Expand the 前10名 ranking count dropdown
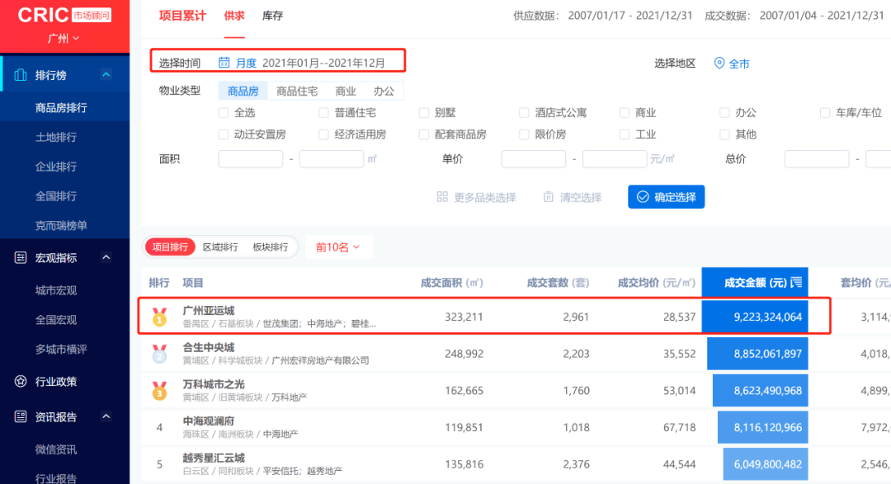This screenshot has height=484, width=891. [338, 247]
